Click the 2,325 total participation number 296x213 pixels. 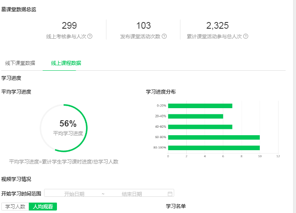tap(217, 25)
